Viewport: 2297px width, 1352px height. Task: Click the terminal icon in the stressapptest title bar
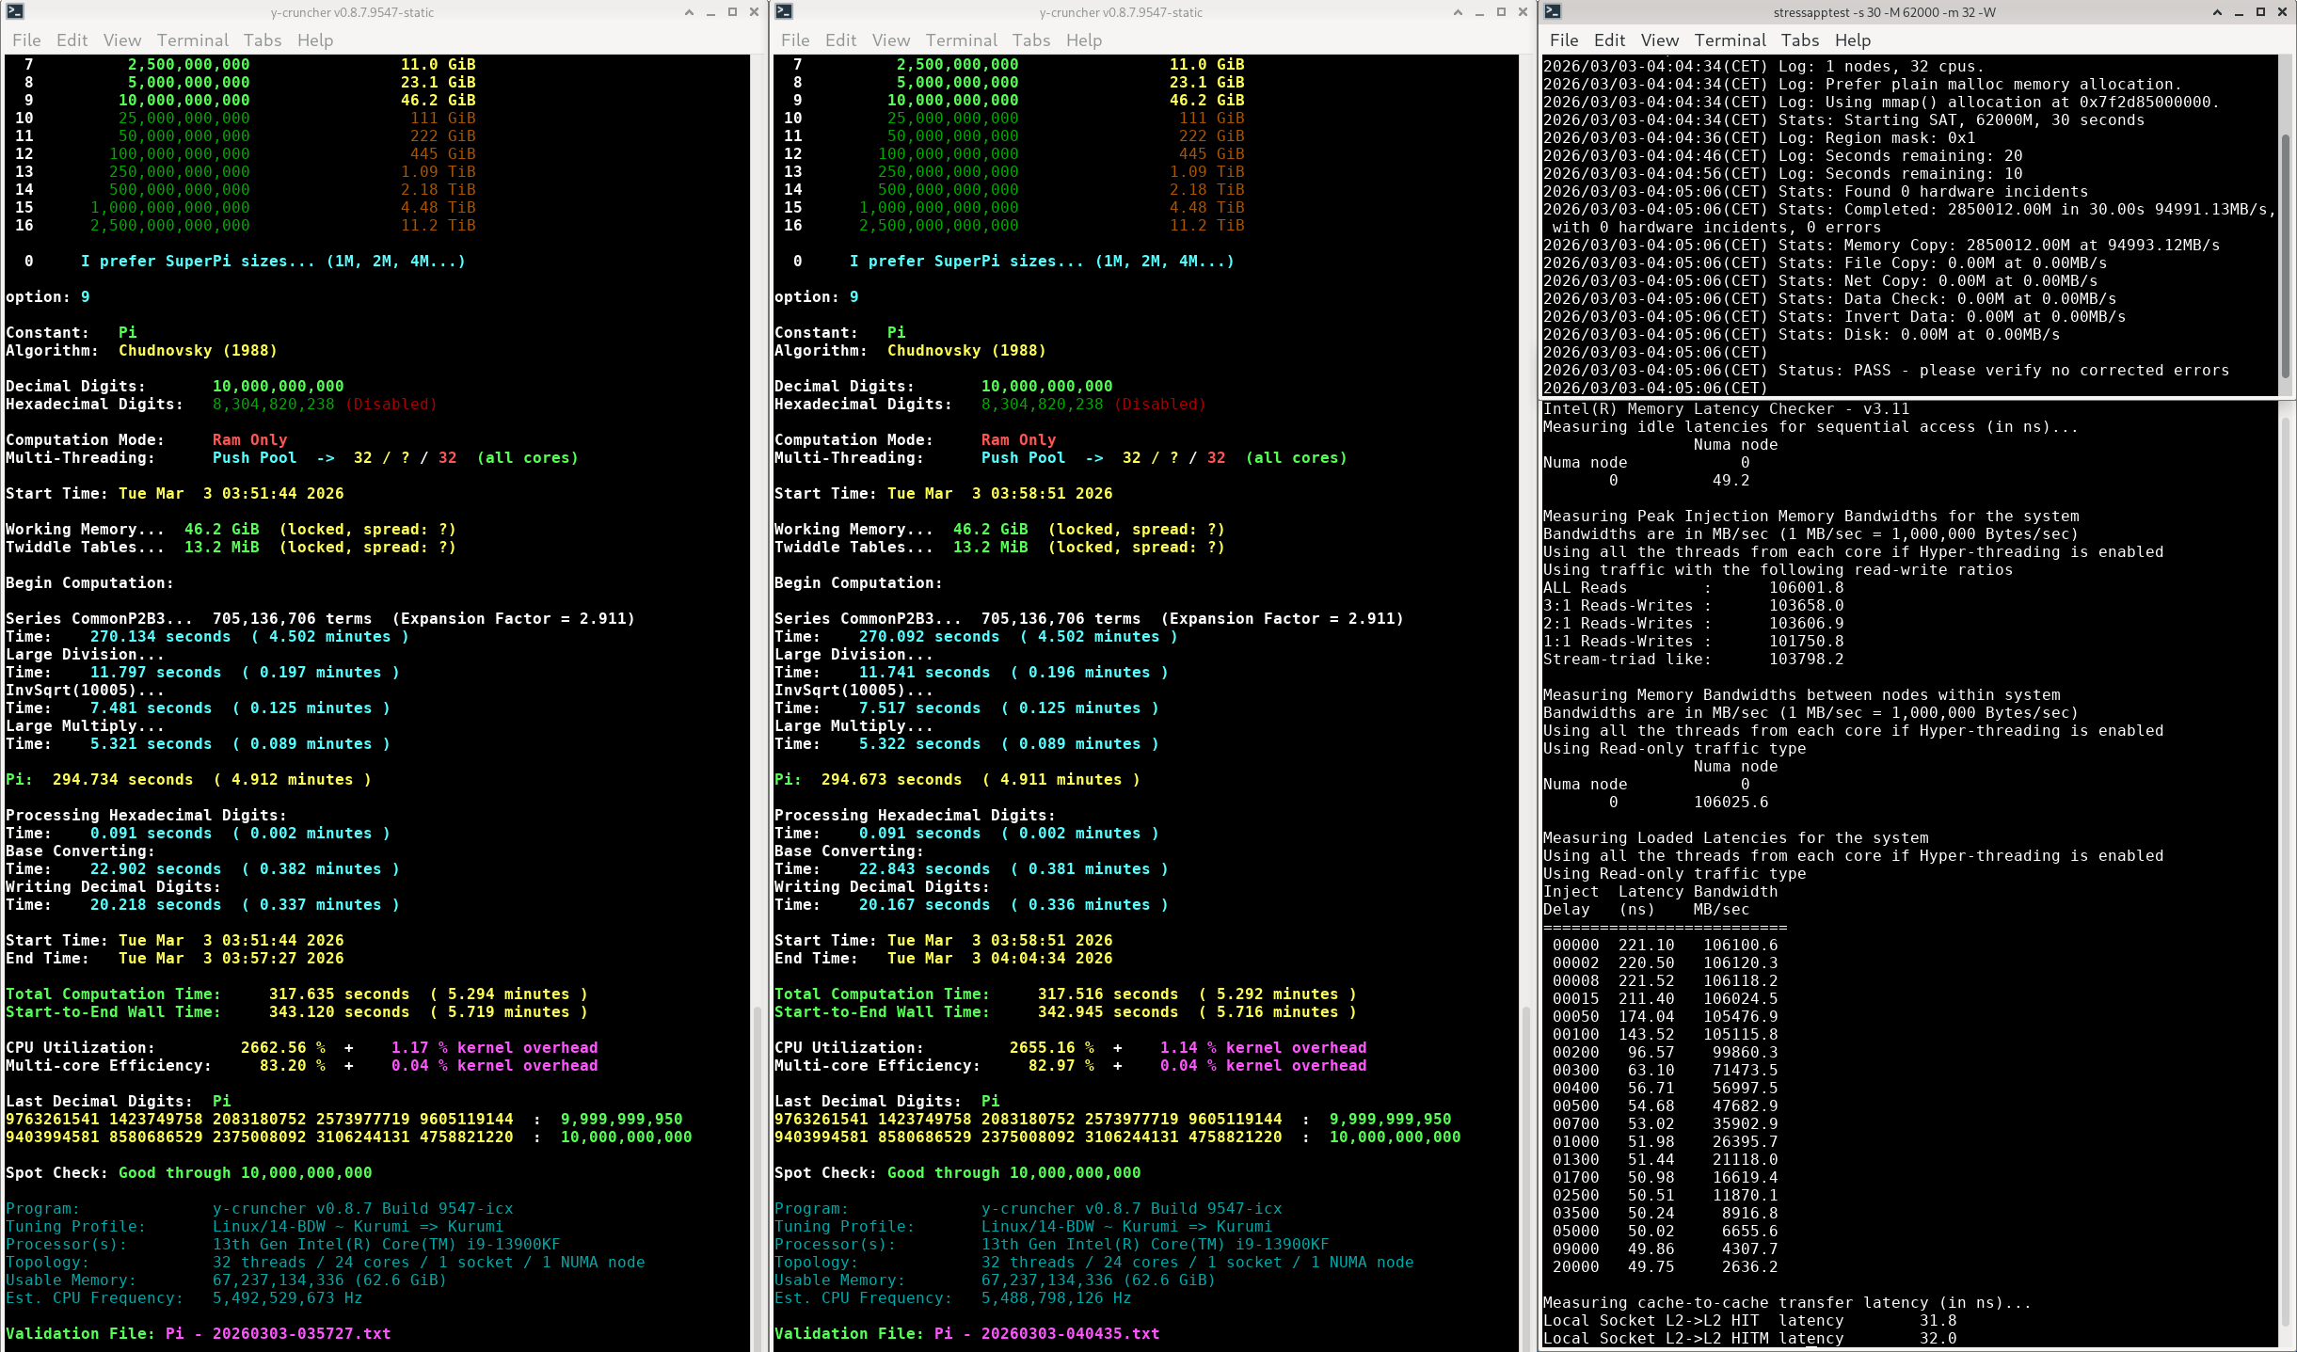(1553, 12)
